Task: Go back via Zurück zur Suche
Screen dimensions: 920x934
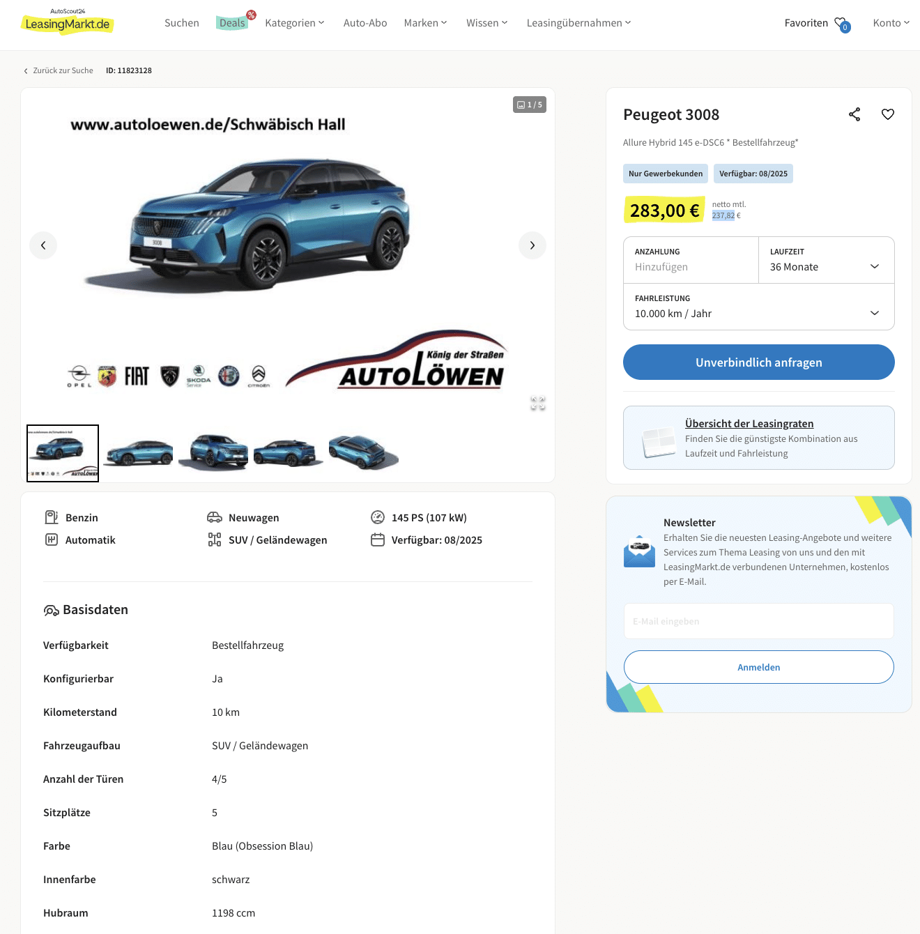Action: pos(59,70)
